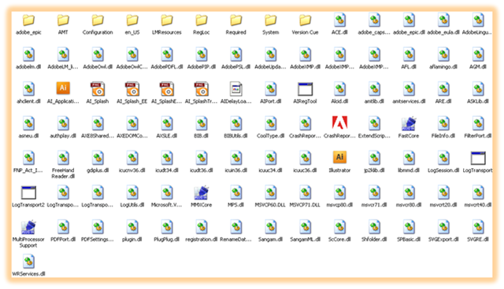This screenshot has width=504, height=289.
Task: Select authplay.dll file icon
Action: [63, 123]
